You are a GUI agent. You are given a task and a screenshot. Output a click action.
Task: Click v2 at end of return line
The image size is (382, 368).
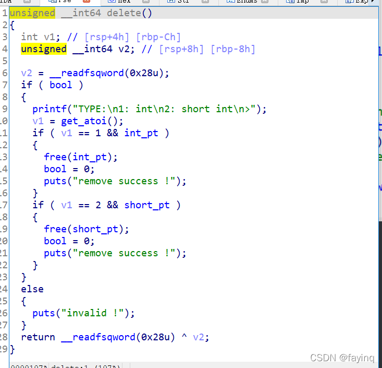[x=199, y=337]
